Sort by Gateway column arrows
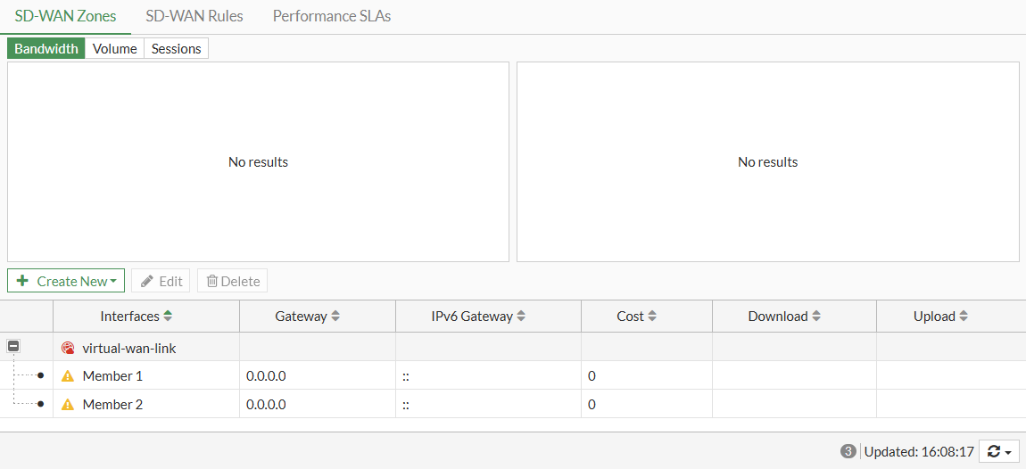 (x=335, y=317)
